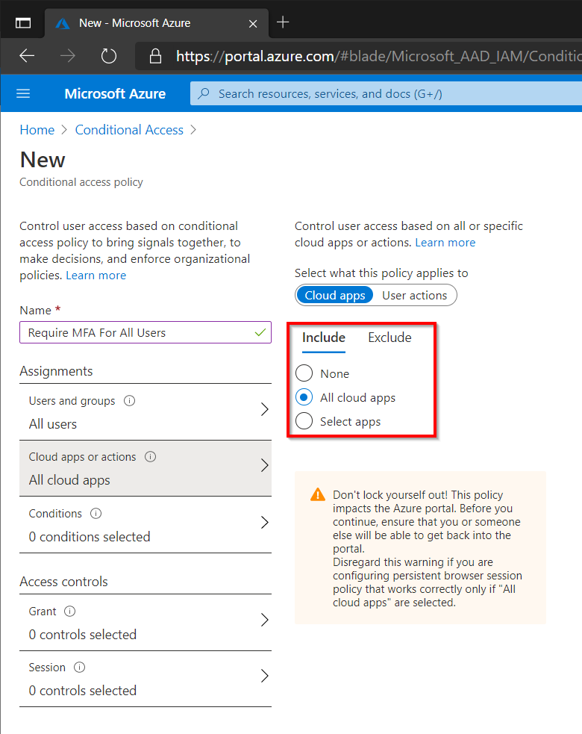The image size is (582, 734).
Task: Click the policy Name input field
Action: click(145, 332)
